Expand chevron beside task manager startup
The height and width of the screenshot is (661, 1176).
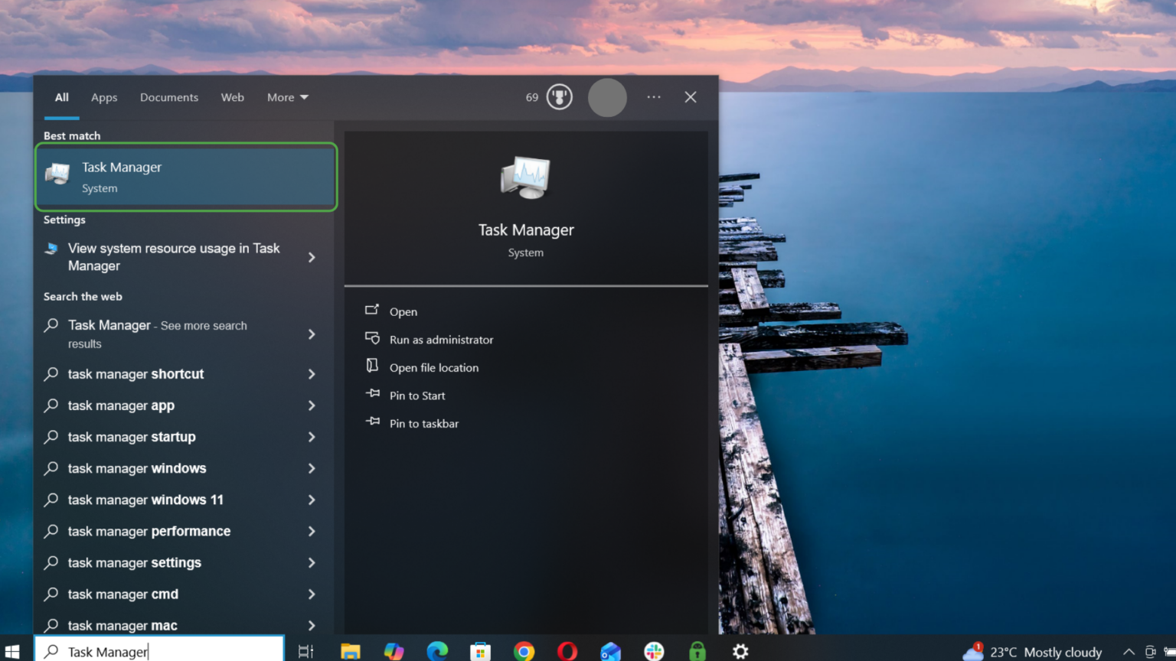tap(312, 437)
